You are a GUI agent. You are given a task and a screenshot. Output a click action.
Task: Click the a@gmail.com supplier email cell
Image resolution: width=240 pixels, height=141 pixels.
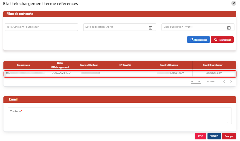coord(214,73)
